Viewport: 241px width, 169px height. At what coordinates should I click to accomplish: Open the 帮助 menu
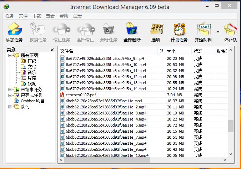pos(64,16)
